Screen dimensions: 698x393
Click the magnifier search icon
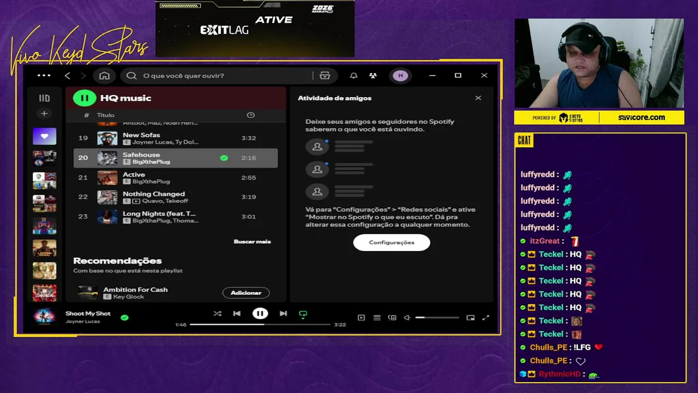coord(131,76)
